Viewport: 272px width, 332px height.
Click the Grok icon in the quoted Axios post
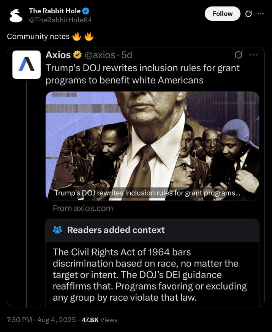pos(238,55)
